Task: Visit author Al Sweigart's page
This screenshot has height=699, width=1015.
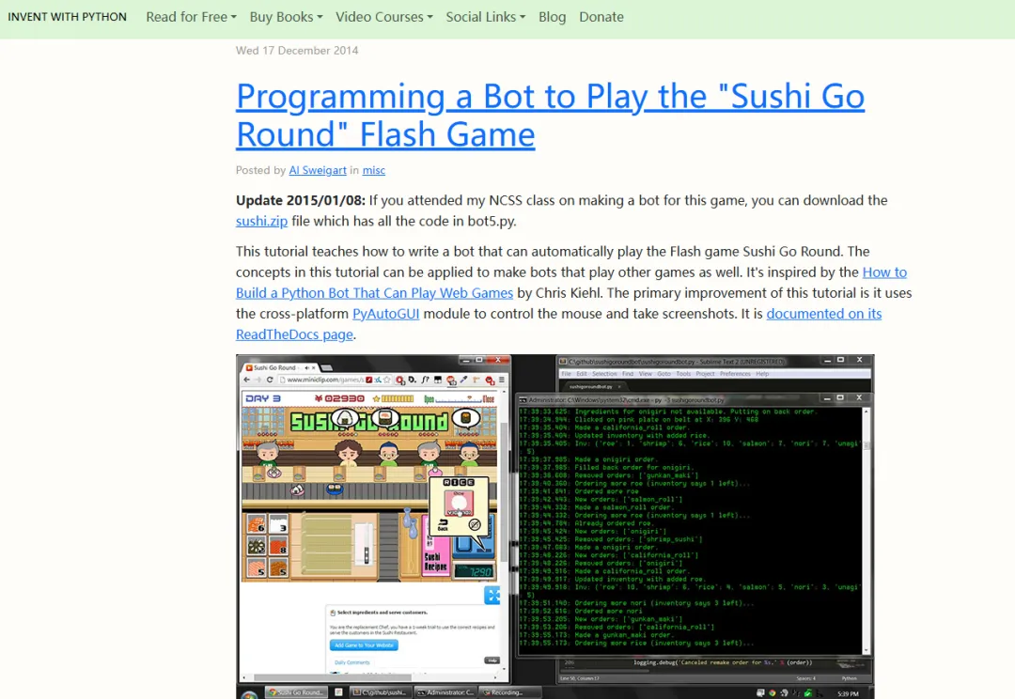Action: (x=318, y=170)
